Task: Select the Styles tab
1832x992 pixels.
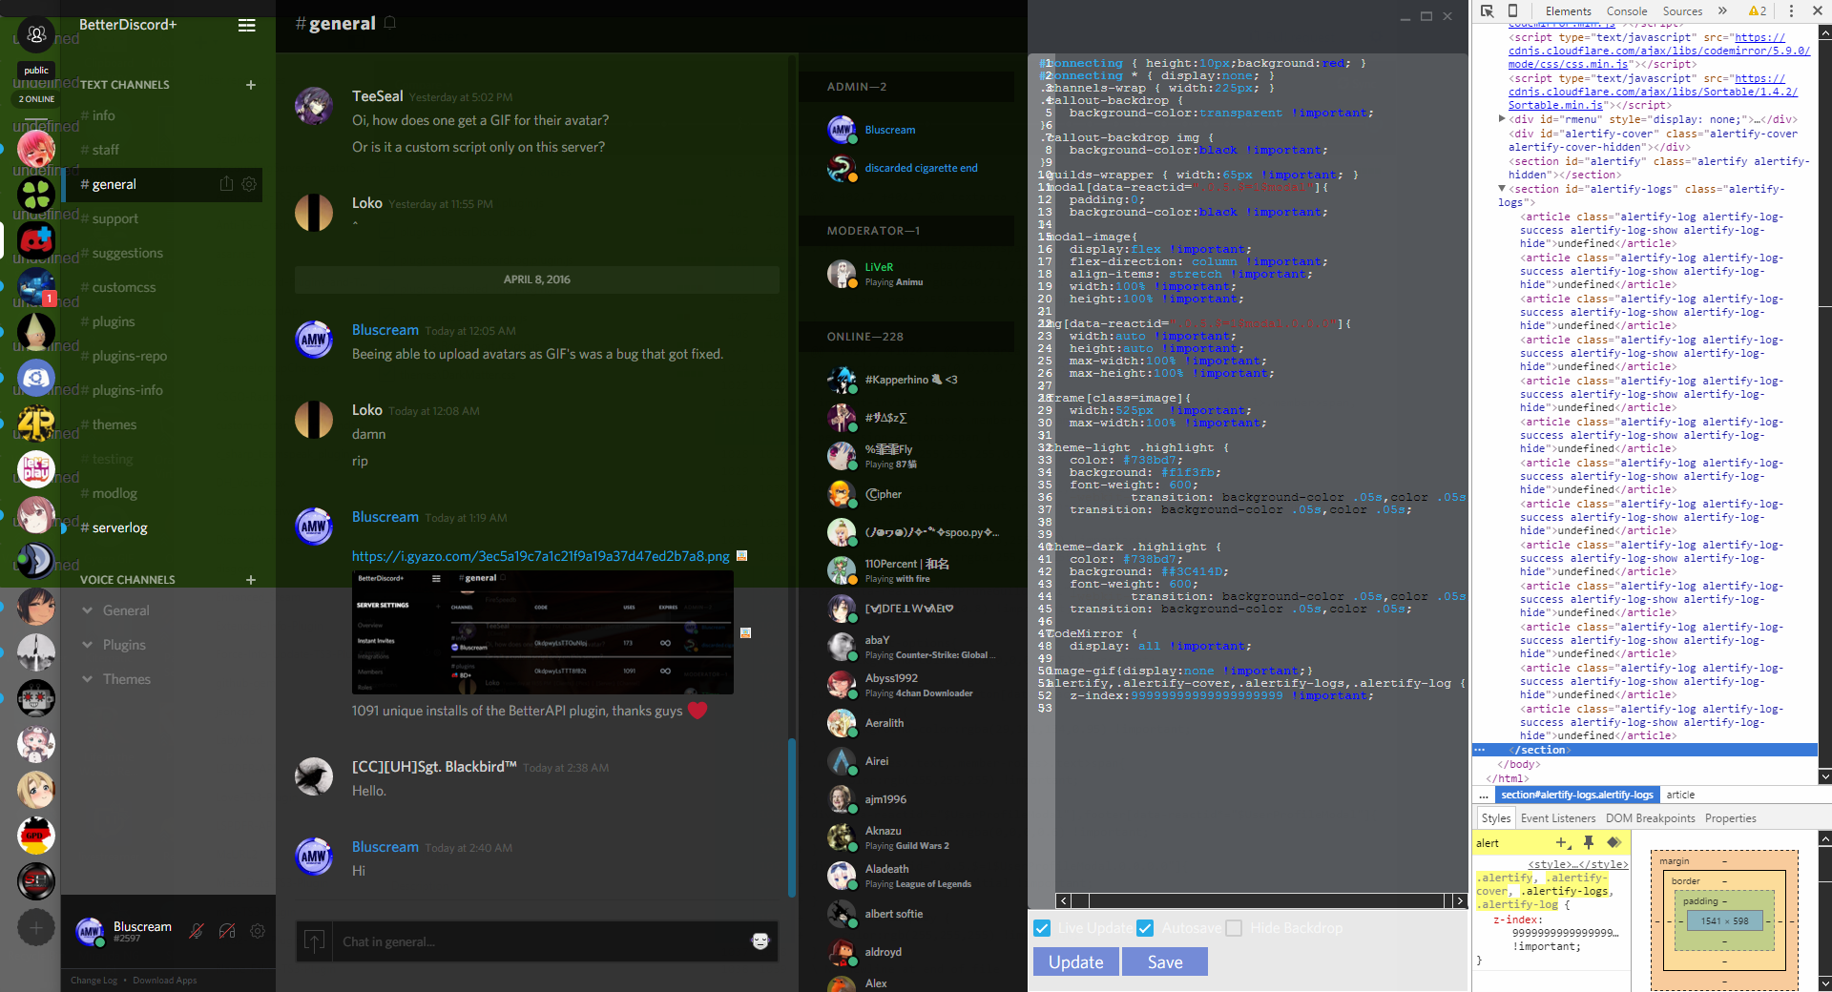Action: (x=1495, y=818)
